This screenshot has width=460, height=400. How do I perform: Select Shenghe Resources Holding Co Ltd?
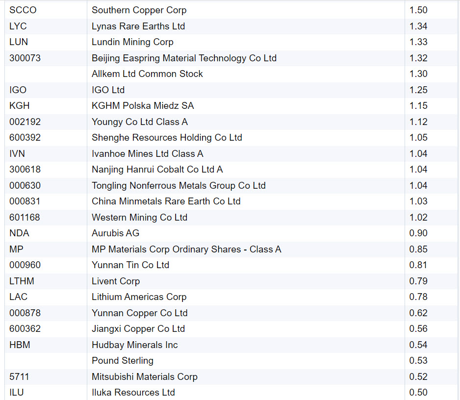click(x=167, y=138)
